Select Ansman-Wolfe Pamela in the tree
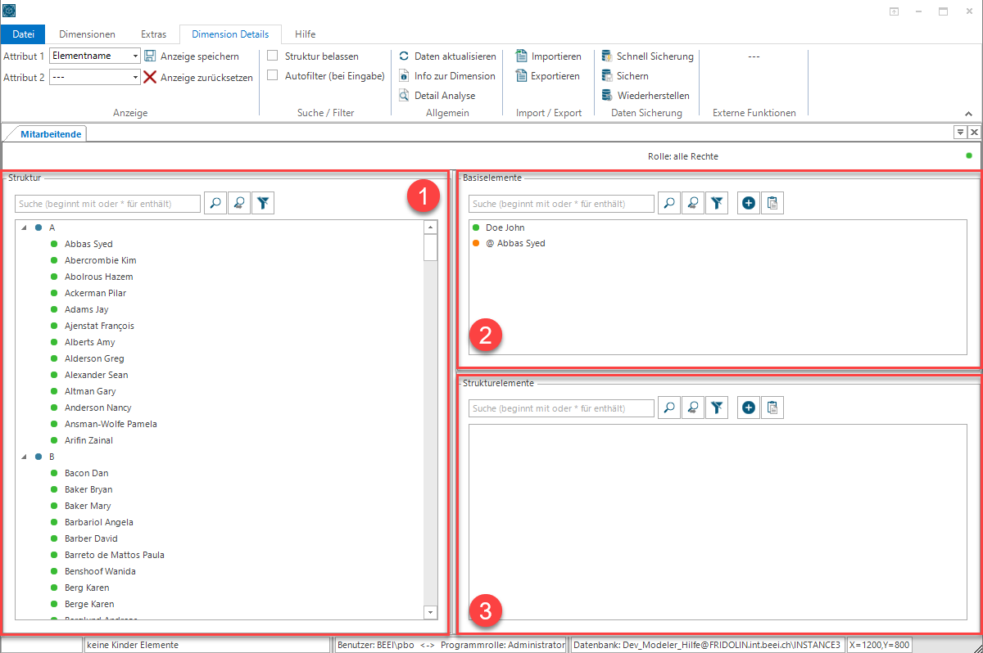Screen dimensions: 983x653 coord(111,424)
